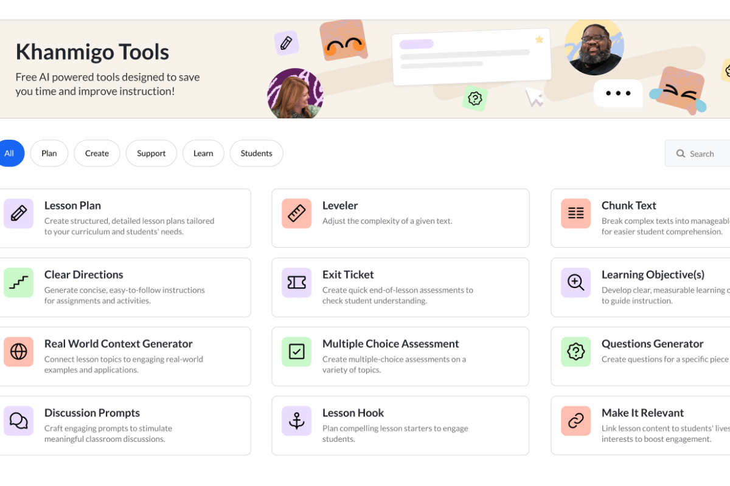
Task: Click the Discussion Prompts chat bubbles icon
Action: pos(19,421)
